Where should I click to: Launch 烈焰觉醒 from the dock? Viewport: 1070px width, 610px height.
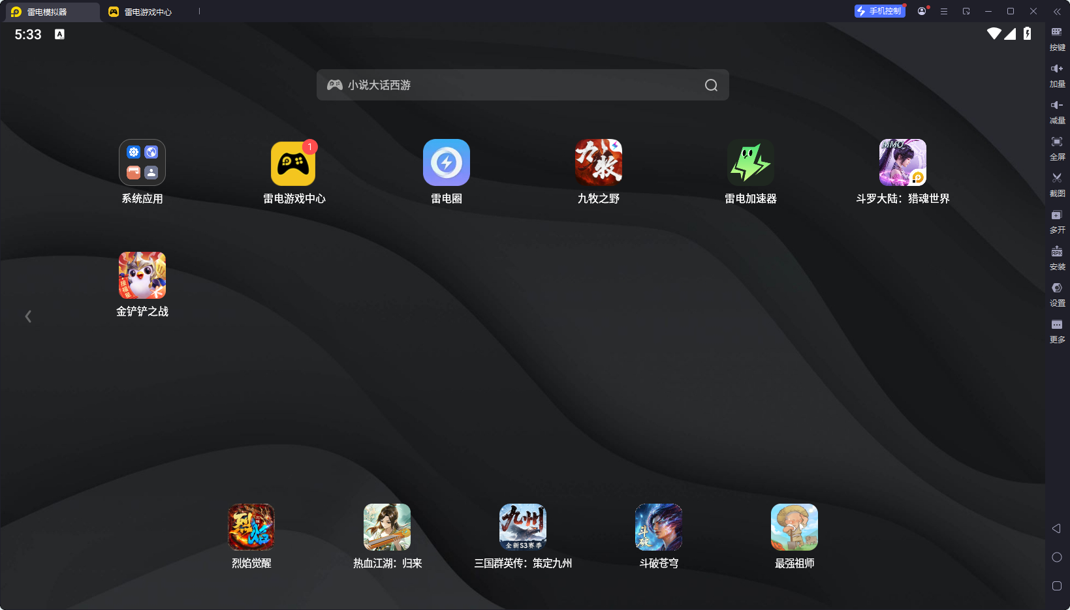[x=251, y=527]
